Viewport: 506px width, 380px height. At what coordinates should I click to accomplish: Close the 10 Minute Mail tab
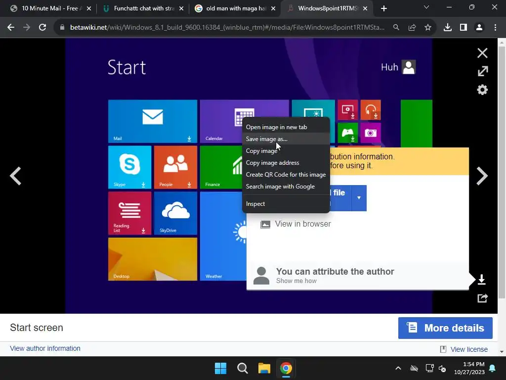tap(89, 9)
